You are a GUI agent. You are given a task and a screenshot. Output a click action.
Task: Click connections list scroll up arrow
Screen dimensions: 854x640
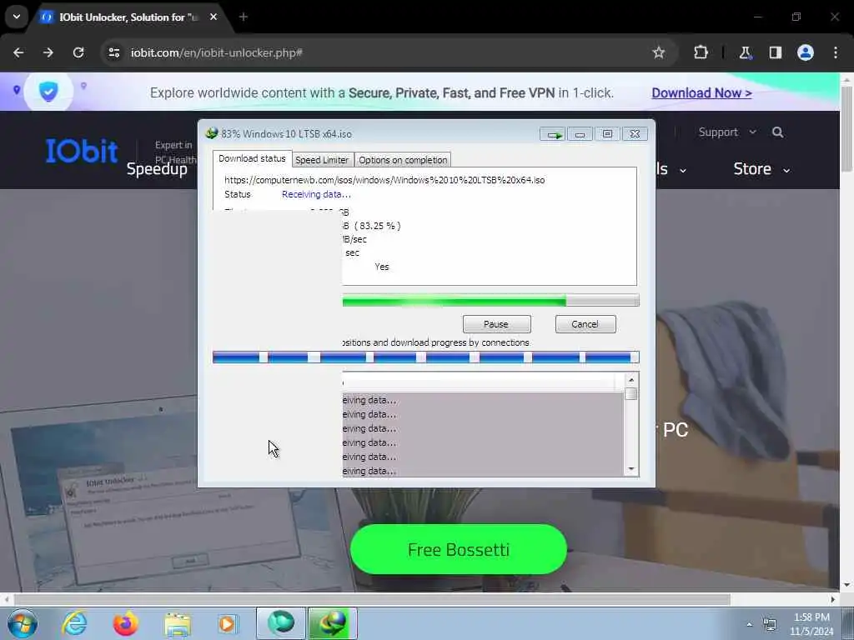click(630, 380)
